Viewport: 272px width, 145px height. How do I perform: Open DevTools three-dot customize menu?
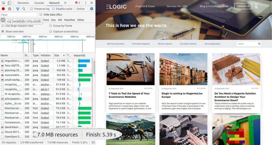85,3
